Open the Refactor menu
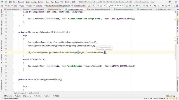The height and width of the screenshot is (100, 179). pos(41,2)
